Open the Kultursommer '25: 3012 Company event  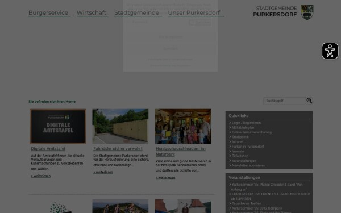(x=256, y=208)
